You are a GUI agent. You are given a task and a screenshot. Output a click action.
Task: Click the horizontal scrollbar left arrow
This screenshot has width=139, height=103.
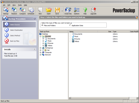tap(70, 98)
